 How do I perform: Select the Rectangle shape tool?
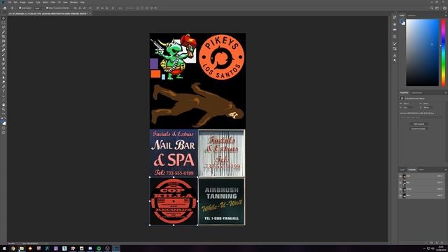(x=3, y=100)
